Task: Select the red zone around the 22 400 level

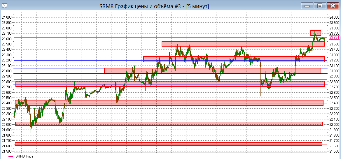Action: pos(169,103)
